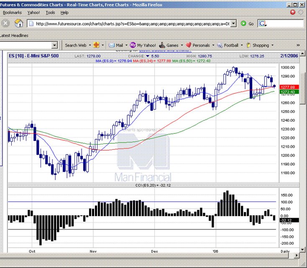Viewport: 307px width, 268px height.
Task: Click the vertical scrollbar down arrow
Action: pos(302,250)
